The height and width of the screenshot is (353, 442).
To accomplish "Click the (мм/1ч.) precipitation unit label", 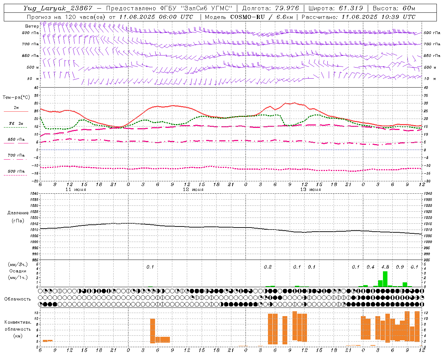I will click(18, 278).
